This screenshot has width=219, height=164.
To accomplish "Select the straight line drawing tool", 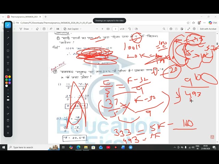I will [x=8, y=44].
